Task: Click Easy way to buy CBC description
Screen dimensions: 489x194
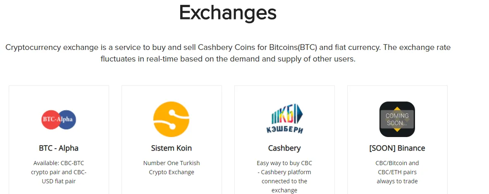Action: [x=284, y=177]
